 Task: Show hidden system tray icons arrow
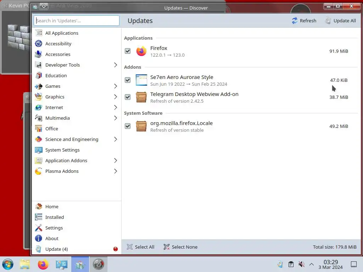(312, 264)
